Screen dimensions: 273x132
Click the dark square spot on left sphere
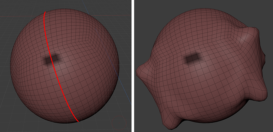click(x=52, y=60)
